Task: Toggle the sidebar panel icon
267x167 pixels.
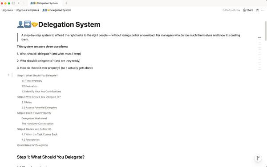Action: point(13,3)
